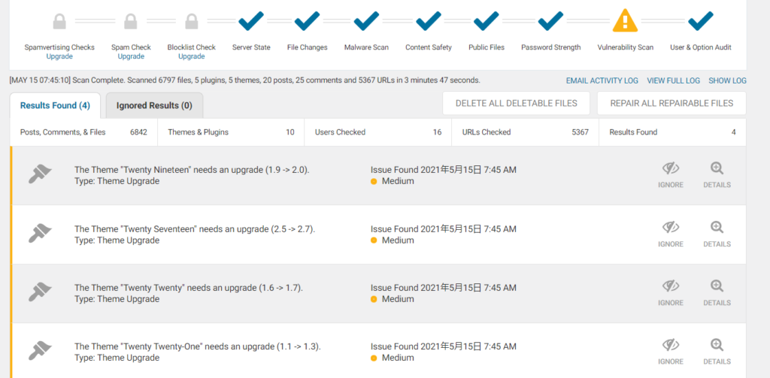Expand details of Twenty Twenty theme result
Image resolution: width=770 pixels, height=378 pixels.
click(x=717, y=293)
